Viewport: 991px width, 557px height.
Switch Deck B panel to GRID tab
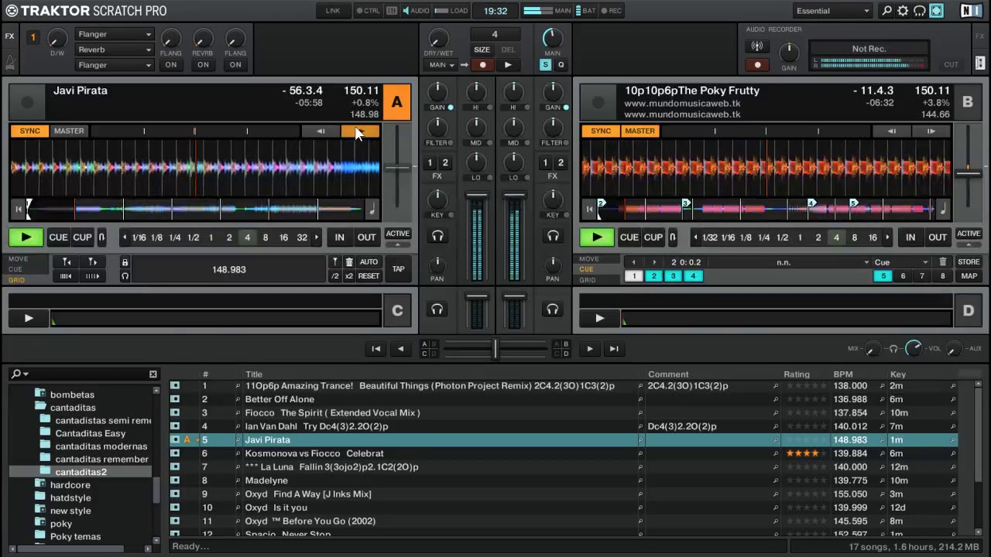coord(588,279)
